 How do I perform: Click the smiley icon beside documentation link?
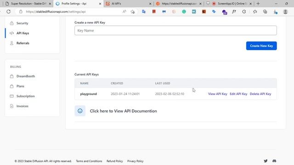click(x=80, y=111)
